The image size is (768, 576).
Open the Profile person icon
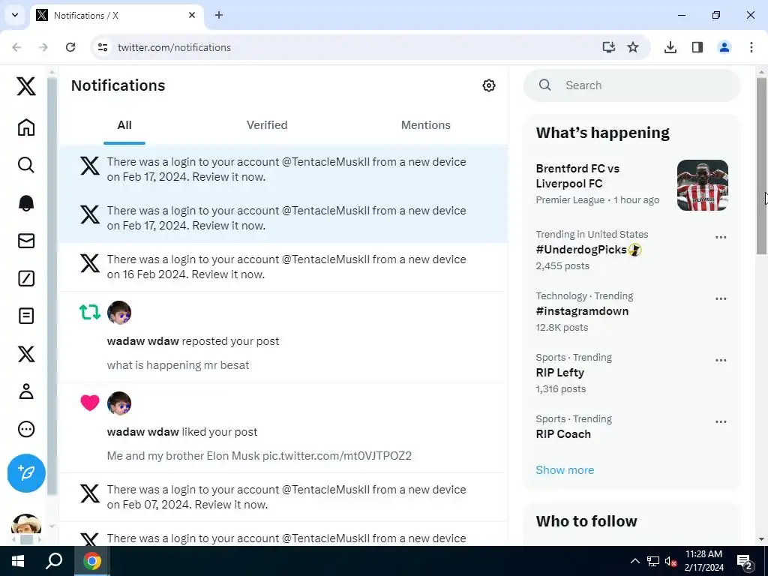[26, 391]
